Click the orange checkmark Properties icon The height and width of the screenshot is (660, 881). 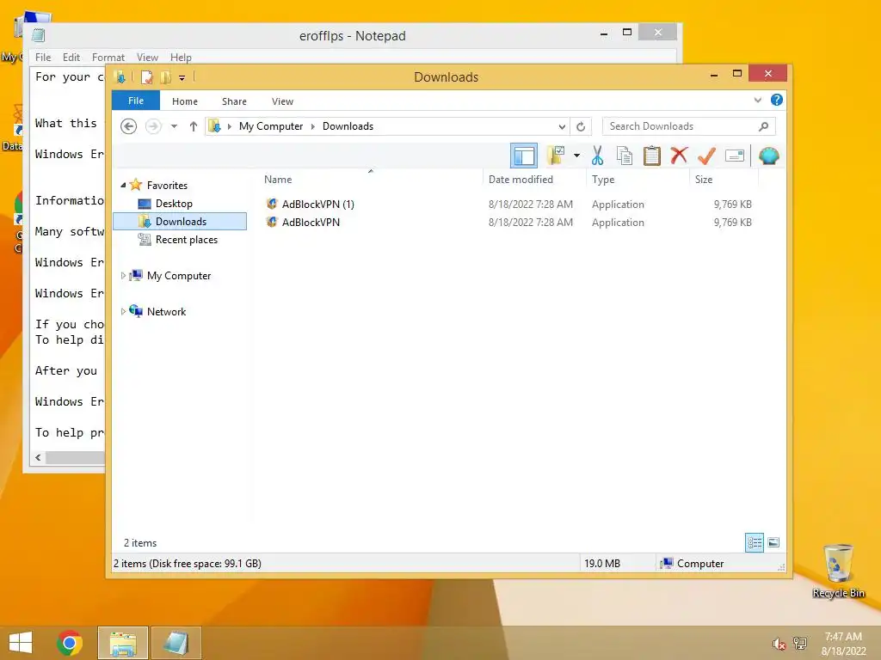(706, 156)
